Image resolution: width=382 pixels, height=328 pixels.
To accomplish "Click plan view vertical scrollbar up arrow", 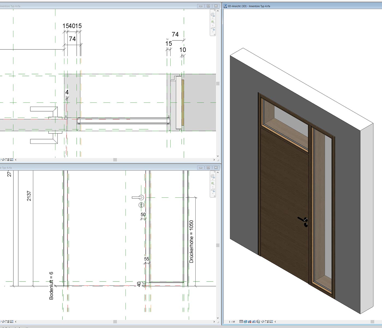I will pyautogui.click(x=218, y=11).
